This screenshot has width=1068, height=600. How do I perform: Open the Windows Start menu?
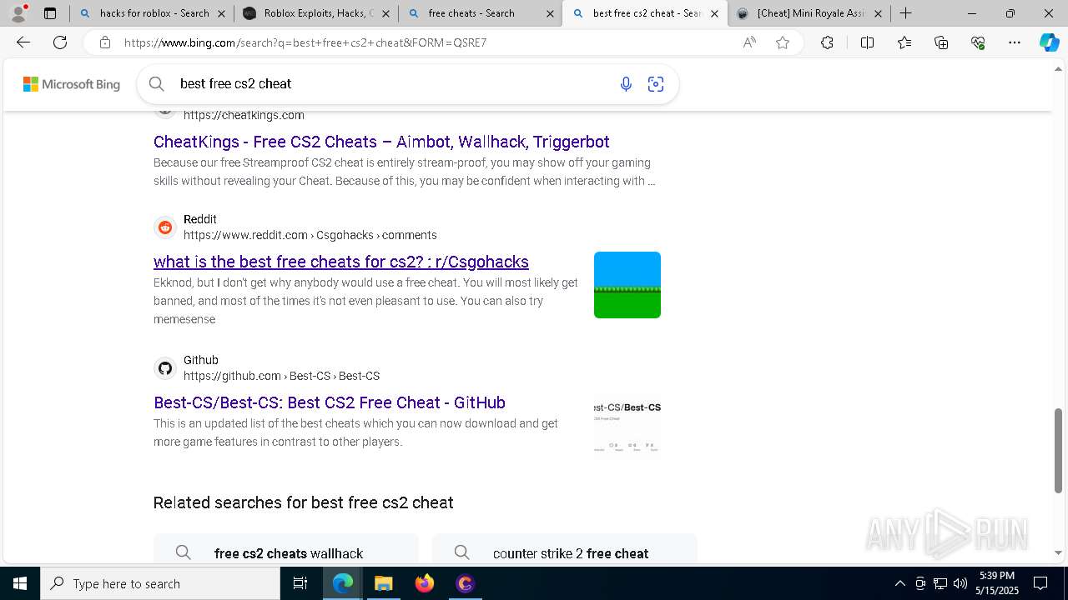[20, 583]
